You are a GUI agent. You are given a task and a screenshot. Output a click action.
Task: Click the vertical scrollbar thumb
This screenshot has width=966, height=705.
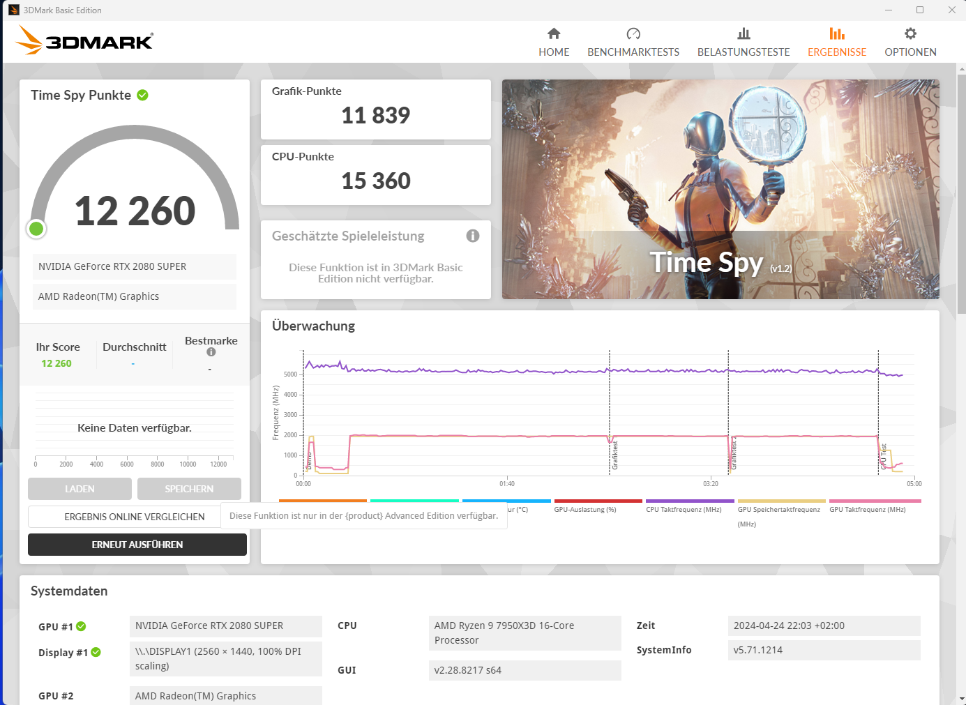point(962,194)
